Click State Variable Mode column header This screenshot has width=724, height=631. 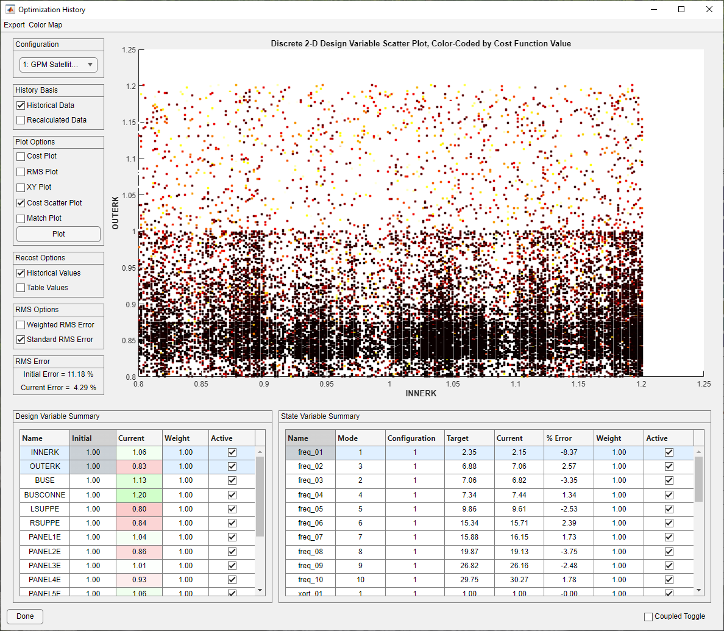click(360, 438)
